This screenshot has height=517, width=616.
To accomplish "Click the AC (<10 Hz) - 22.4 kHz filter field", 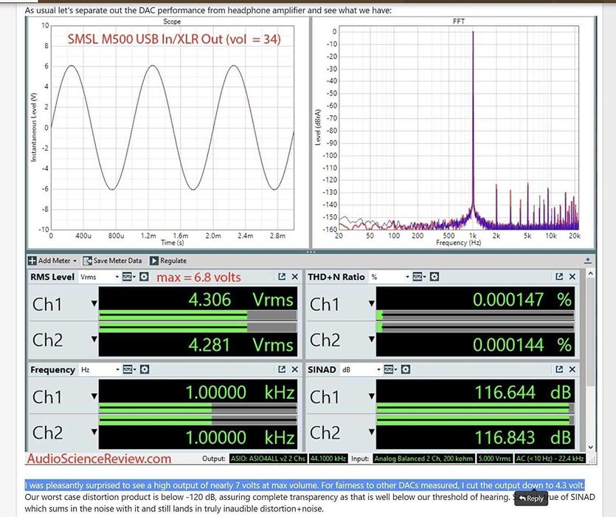I will 549,459.
